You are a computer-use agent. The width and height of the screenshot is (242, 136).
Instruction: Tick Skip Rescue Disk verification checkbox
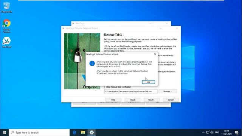coord(105,87)
